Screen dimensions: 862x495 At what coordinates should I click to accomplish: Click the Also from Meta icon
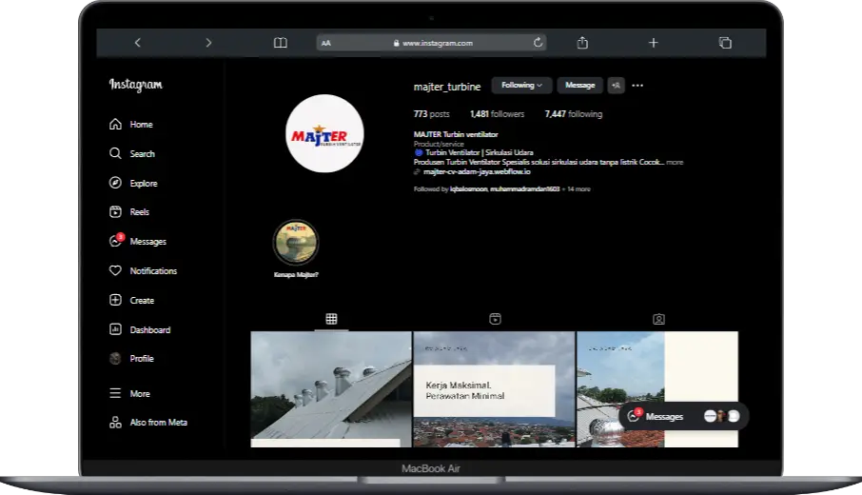[x=115, y=423]
